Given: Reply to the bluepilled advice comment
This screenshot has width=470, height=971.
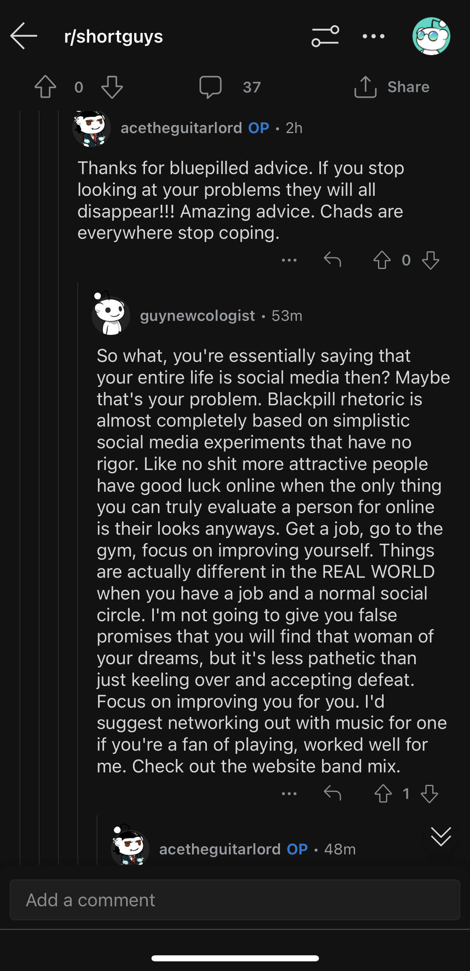Looking at the screenshot, I should pyautogui.click(x=332, y=260).
